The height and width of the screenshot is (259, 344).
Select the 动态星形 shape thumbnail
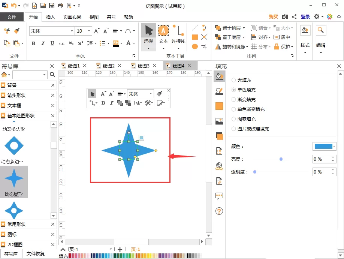14,182
